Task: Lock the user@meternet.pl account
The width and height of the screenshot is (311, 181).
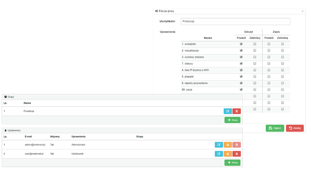Action: [228, 154]
